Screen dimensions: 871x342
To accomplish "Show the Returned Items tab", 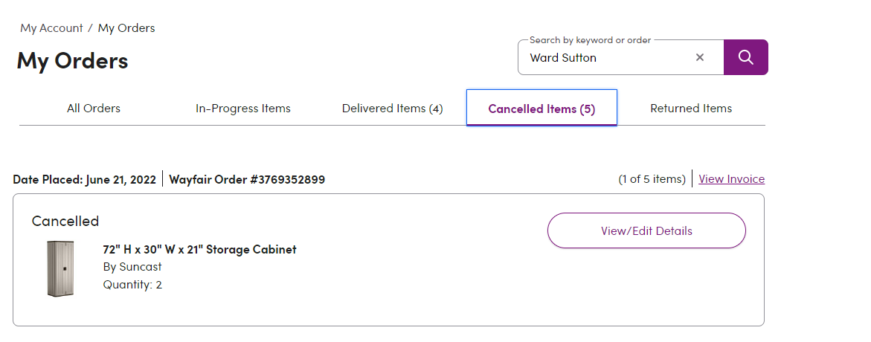I will 691,109.
